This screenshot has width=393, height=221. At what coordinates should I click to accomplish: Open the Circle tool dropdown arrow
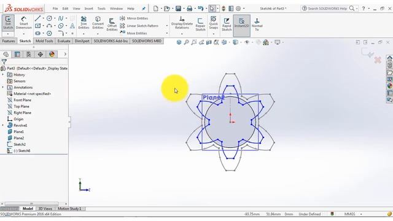[55, 18]
